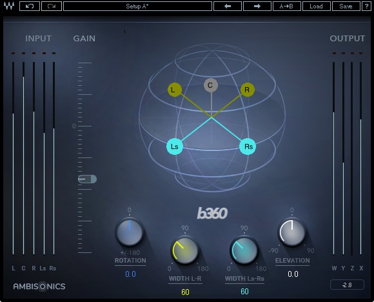Click the Width Ls-Rs value 60
Viewport: 374px width, 302px height.
click(244, 291)
